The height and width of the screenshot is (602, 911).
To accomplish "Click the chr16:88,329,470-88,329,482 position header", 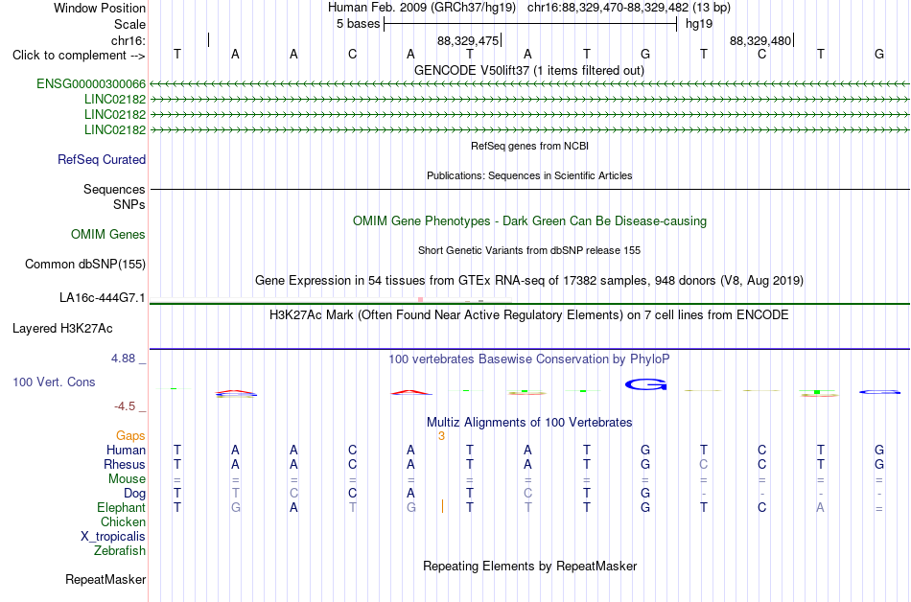I will point(629,8).
